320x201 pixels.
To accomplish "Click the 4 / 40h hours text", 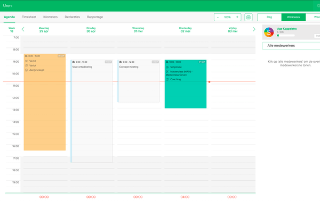I will coord(280,32).
